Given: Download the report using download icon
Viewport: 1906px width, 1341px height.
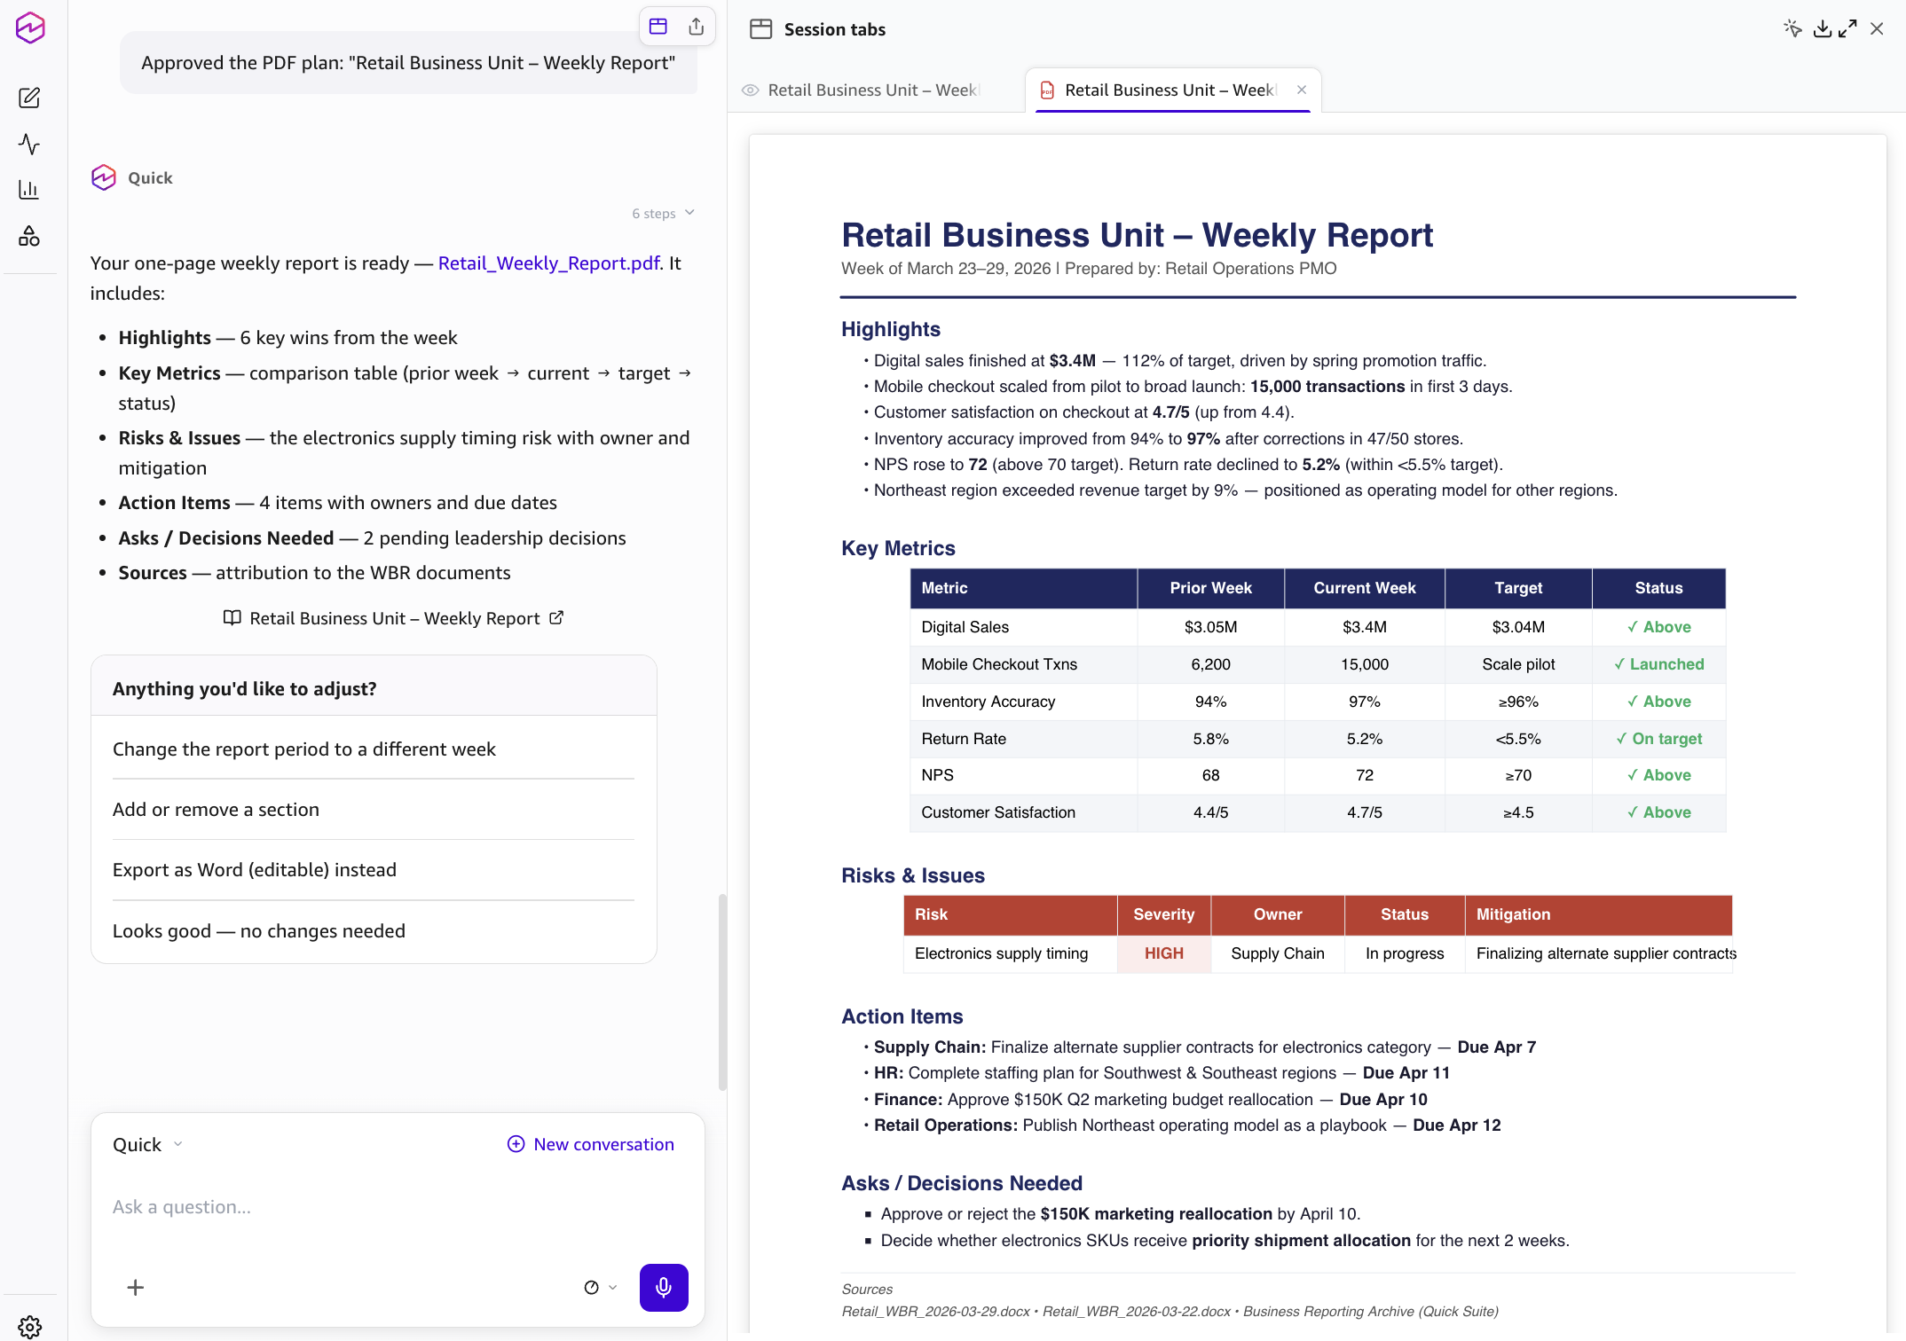Looking at the screenshot, I should tap(1822, 29).
